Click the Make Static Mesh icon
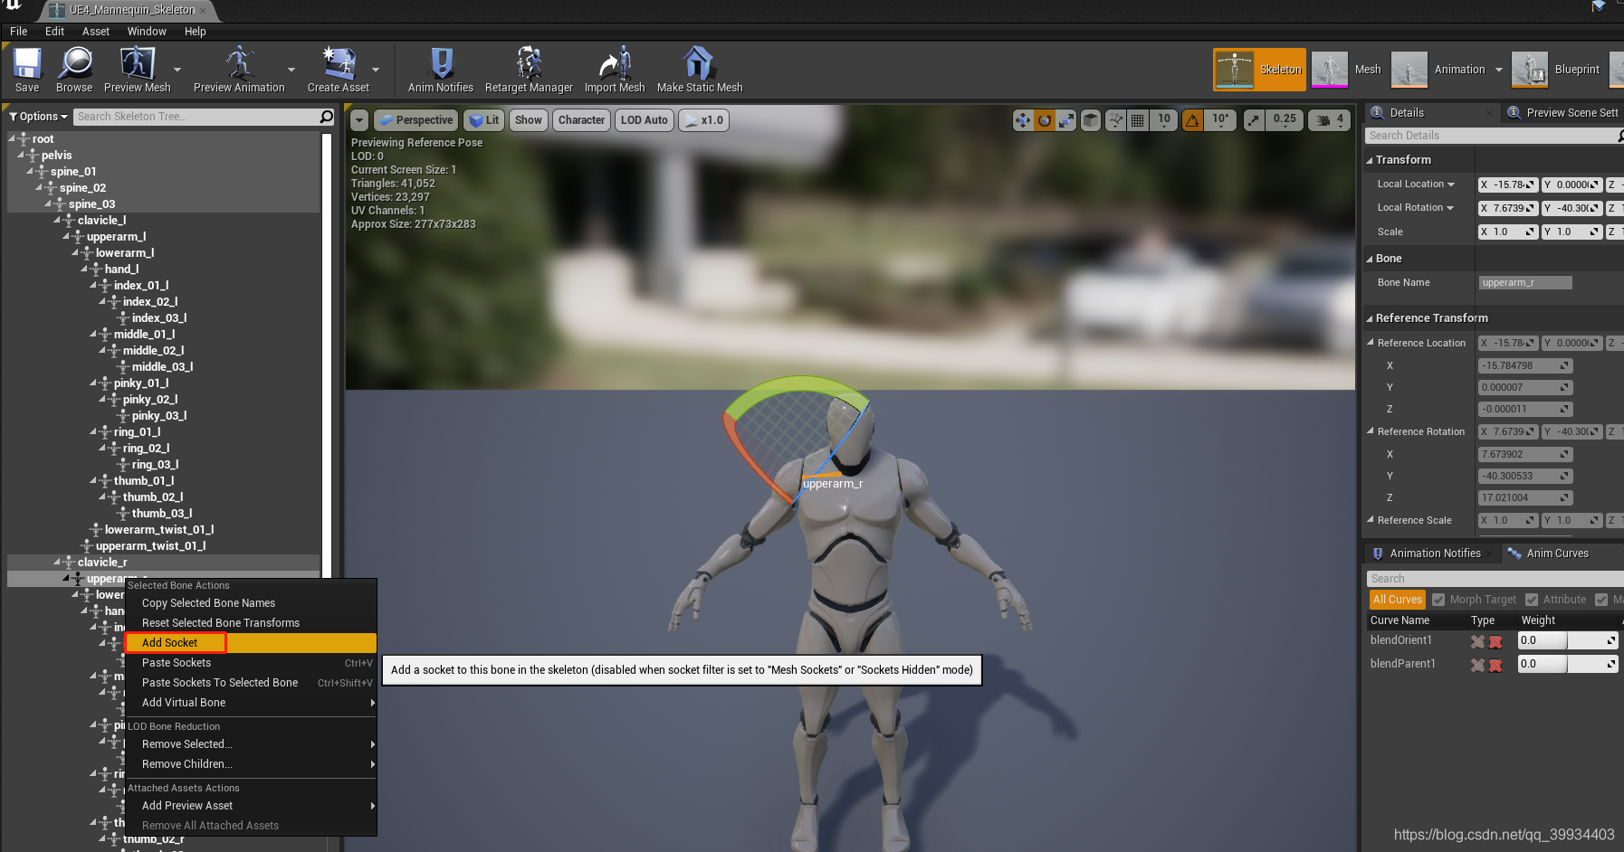1624x852 pixels. pyautogui.click(x=697, y=70)
